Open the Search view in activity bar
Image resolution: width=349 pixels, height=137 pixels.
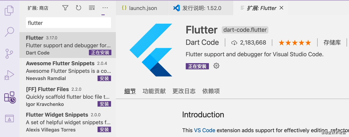[x=9, y=32]
